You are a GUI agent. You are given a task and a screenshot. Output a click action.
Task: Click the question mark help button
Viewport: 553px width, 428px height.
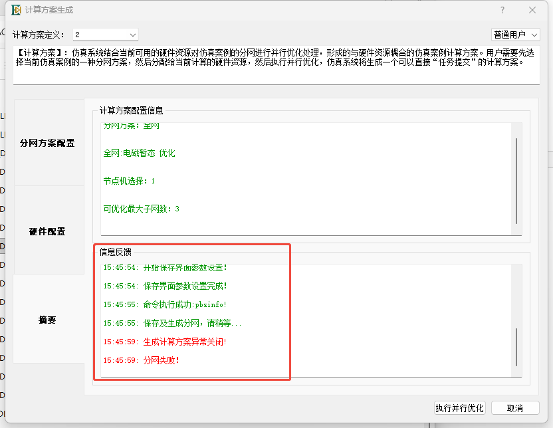click(502, 10)
